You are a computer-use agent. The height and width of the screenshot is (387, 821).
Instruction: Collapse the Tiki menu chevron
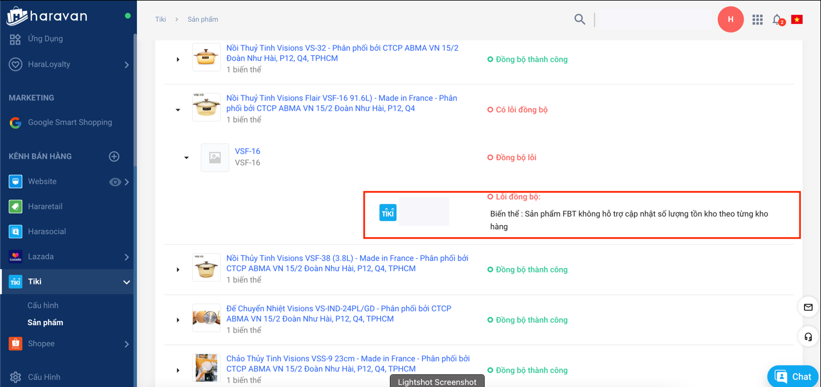coord(127,282)
